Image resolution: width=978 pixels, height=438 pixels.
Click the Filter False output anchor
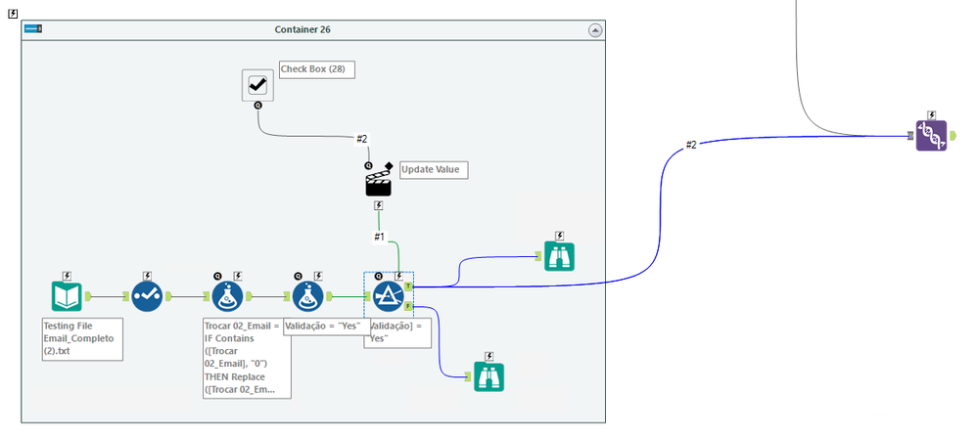(408, 306)
